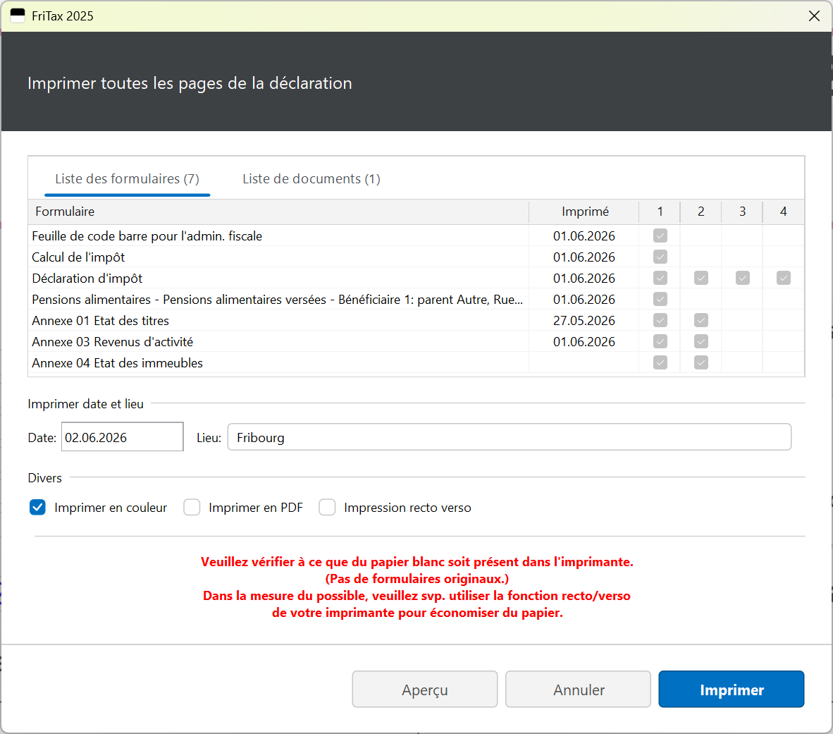Click column header 2

click(701, 212)
